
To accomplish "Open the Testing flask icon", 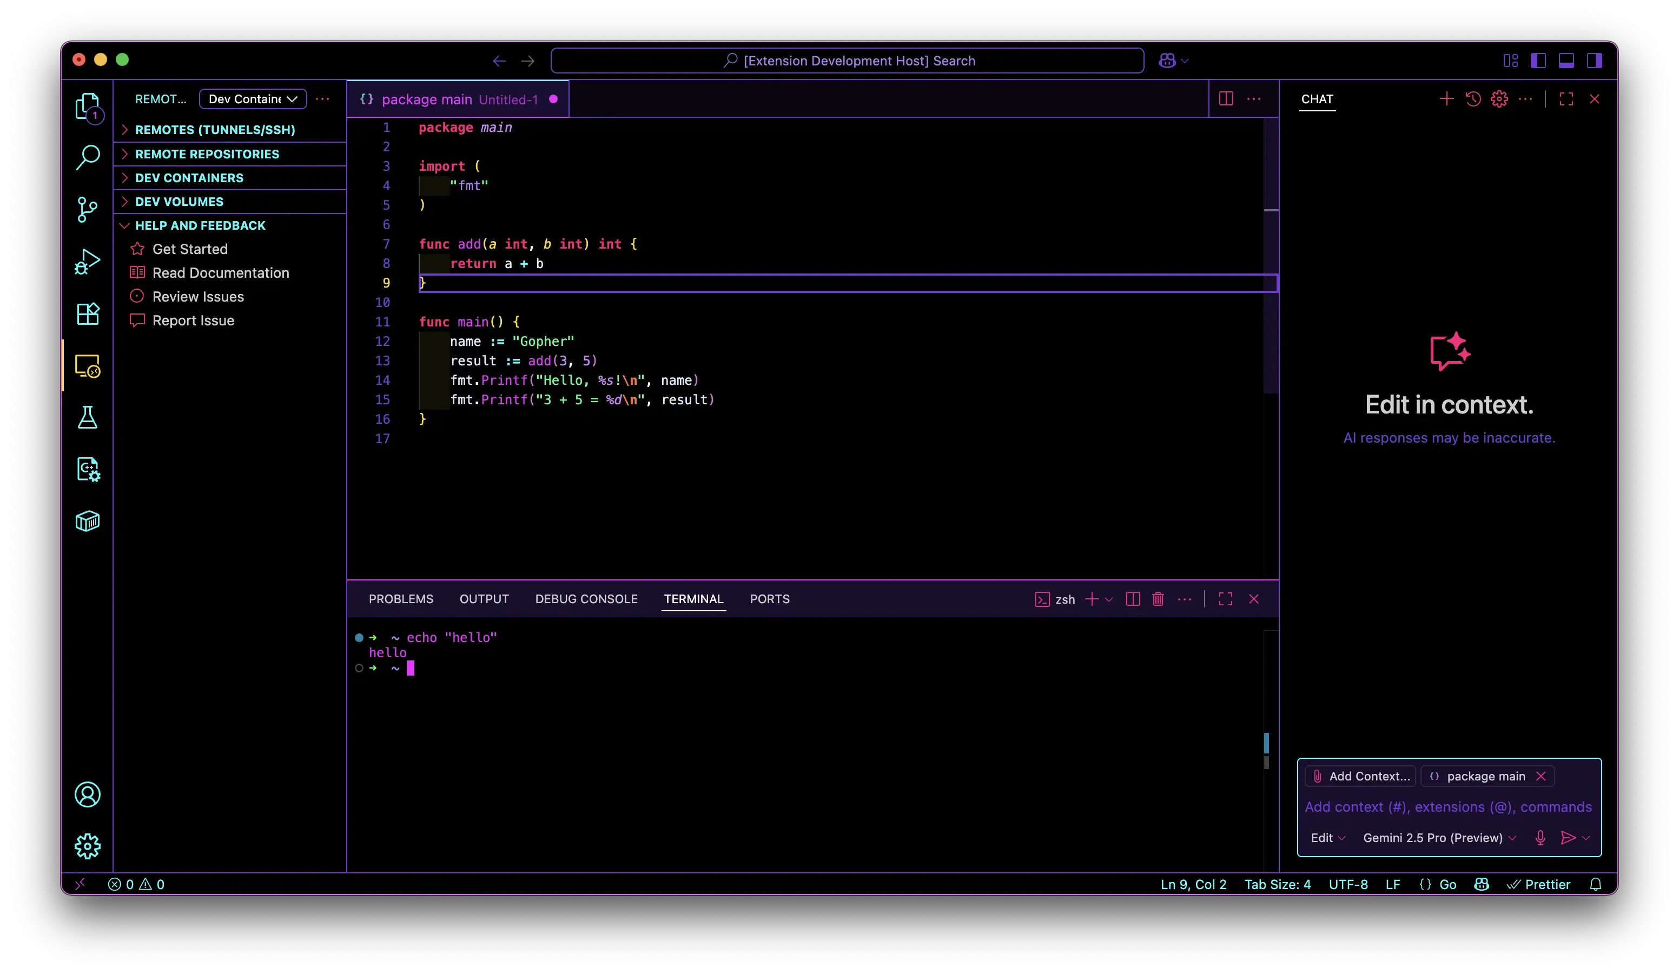I will coord(87,417).
